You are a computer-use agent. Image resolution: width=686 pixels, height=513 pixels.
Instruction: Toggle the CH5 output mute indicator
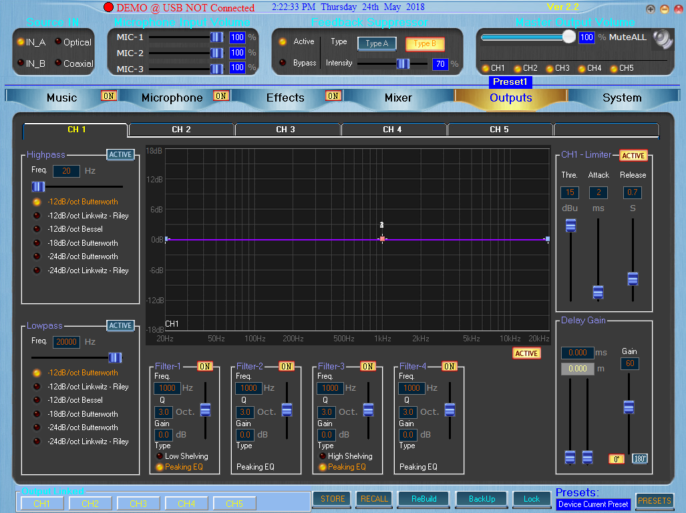[614, 68]
